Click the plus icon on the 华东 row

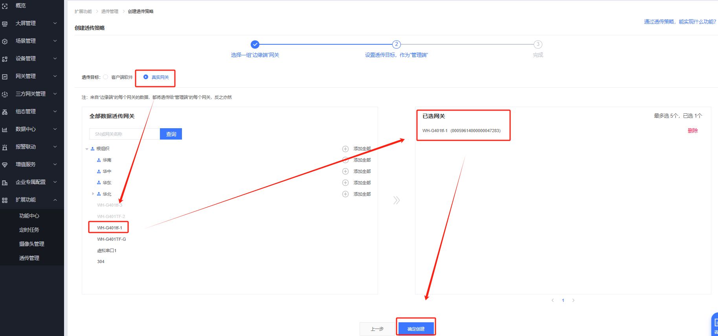point(345,183)
